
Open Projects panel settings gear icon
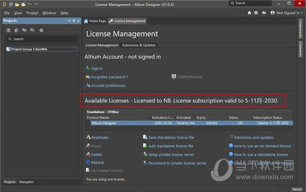tap(42, 30)
